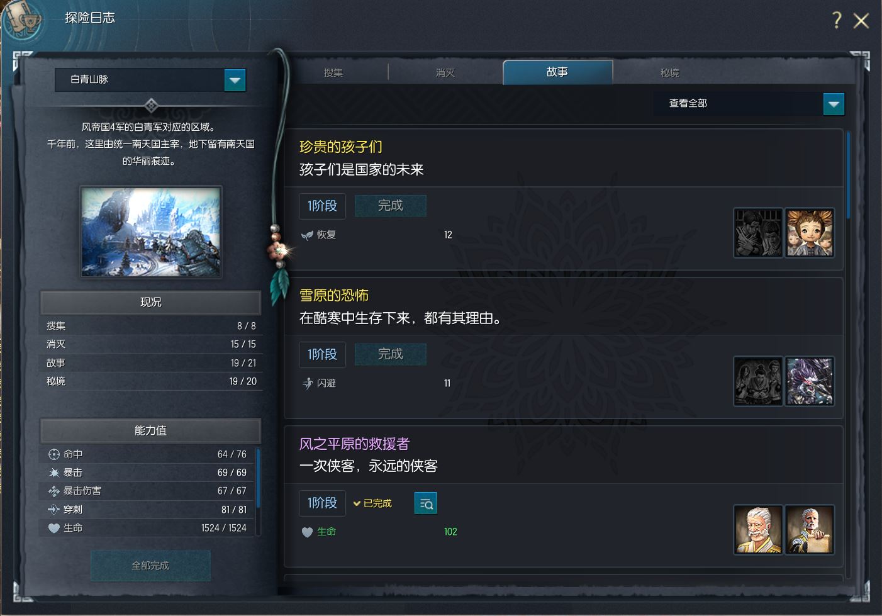
Task: Select the greyed prisoners portrait icon
Action: pyautogui.click(x=758, y=233)
